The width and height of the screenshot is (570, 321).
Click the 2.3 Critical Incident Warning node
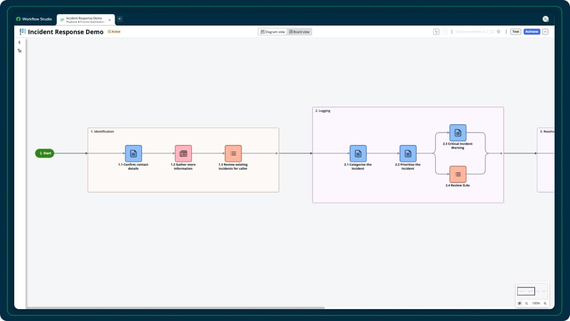pos(458,133)
